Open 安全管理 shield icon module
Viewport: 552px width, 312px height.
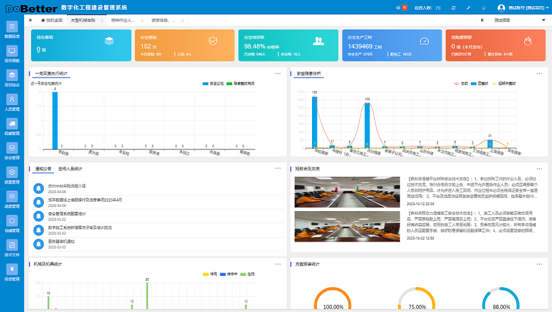[x=12, y=151]
